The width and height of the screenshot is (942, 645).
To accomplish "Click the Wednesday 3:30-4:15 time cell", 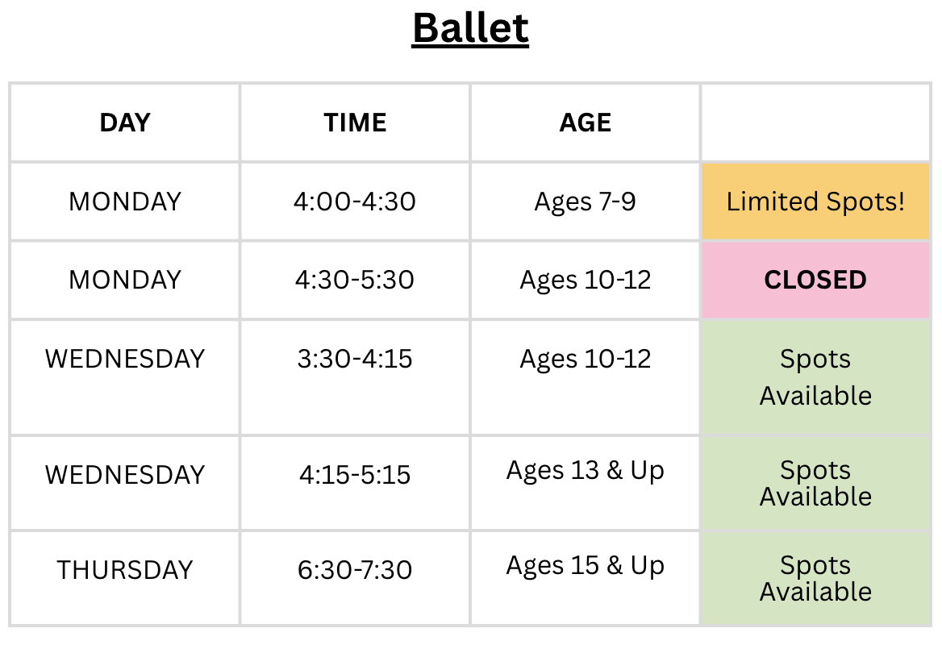I will pyautogui.click(x=355, y=377).
